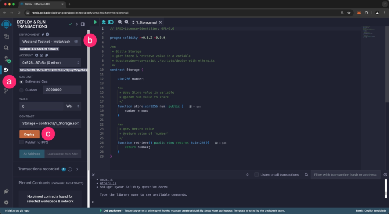Check Listen on all transactions
This screenshot has height=214, width=389.
(256, 175)
